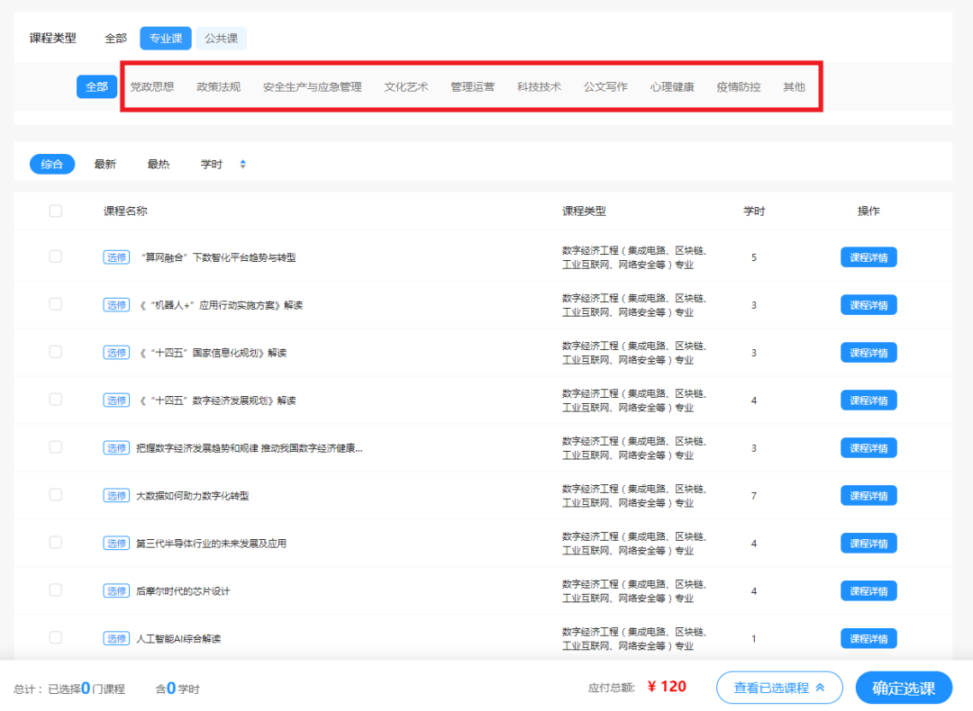Check the checkbox for 大数据如何助力数字化转型

click(55, 495)
